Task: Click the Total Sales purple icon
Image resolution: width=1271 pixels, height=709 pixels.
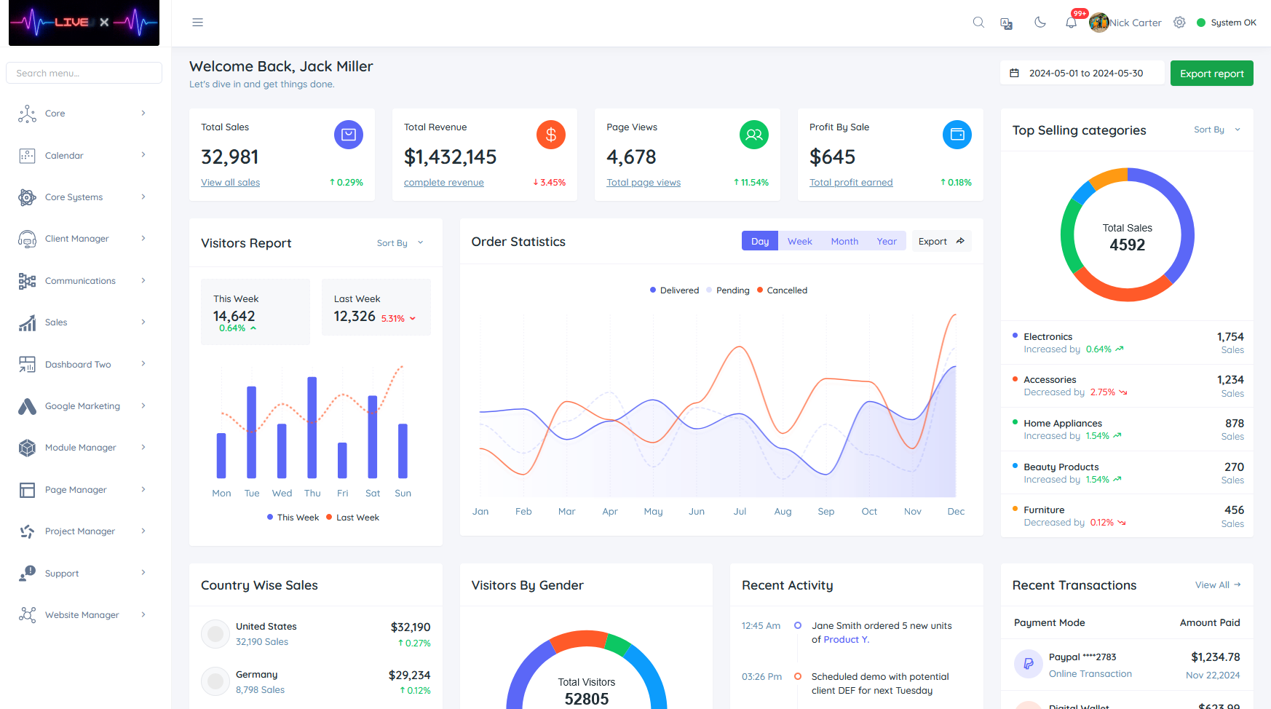Action: point(349,135)
